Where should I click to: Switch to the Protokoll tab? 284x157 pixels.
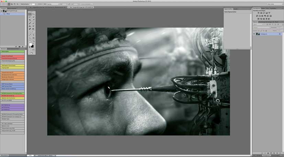click(x=3, y=8)
